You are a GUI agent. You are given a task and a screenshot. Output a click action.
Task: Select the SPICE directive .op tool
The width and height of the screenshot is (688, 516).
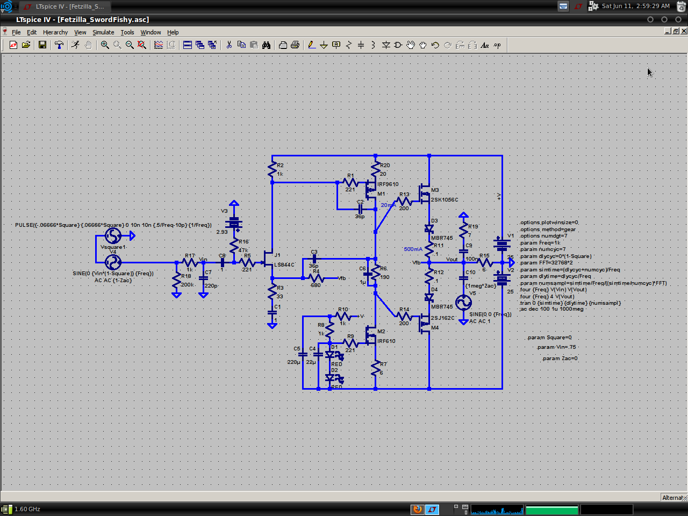click(x=497, y=45)
